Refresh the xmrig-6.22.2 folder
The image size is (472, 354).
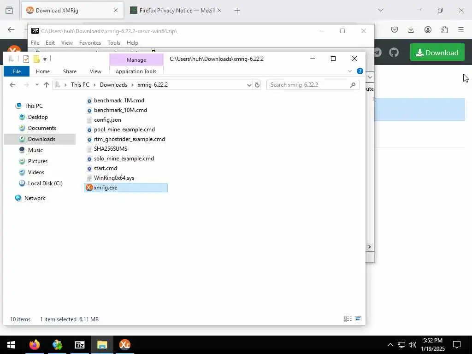click(x=257, y=85)
